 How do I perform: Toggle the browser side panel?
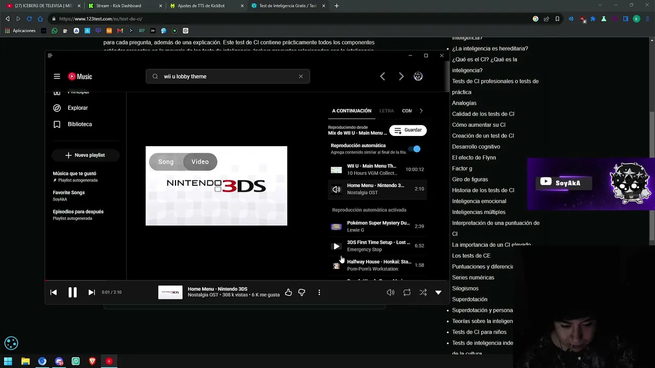point(625,19)
